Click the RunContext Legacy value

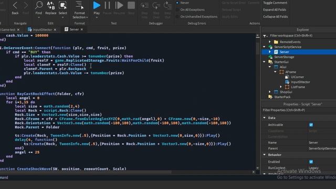tap(314, 168)
